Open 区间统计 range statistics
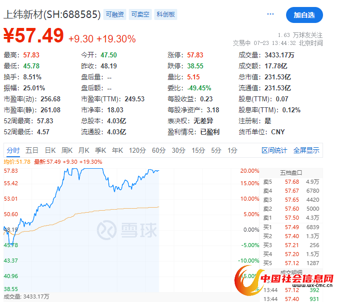This screenshot has height=302, width=339. click(x=274, y=150)
